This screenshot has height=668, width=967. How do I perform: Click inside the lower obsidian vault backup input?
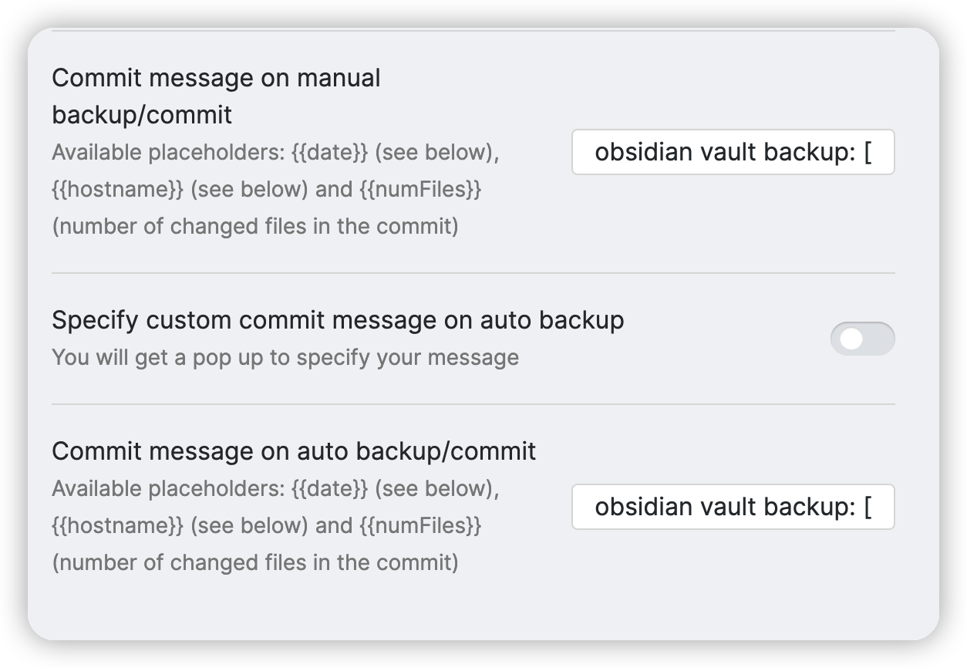coord(731,508)
